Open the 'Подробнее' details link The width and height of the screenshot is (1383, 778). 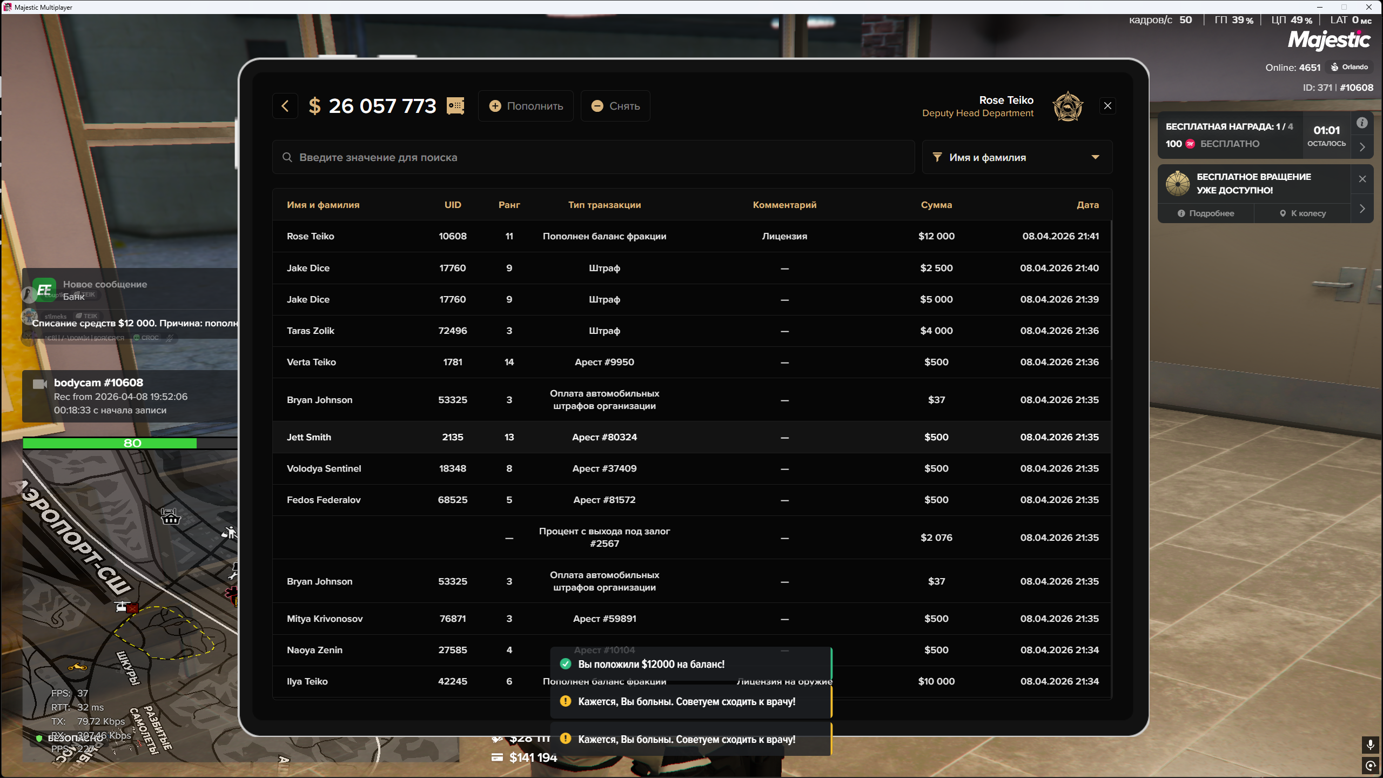pos(1206,213)
